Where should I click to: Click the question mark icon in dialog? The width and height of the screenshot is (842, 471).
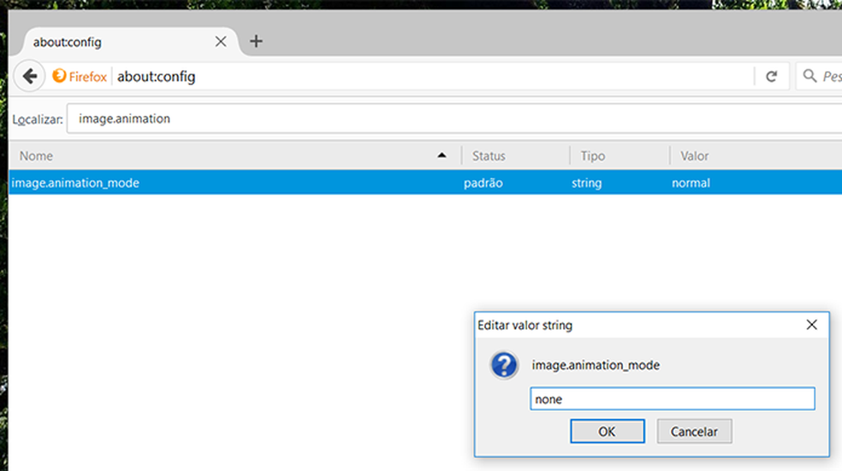pyautogui.click(x=504, y=366)
